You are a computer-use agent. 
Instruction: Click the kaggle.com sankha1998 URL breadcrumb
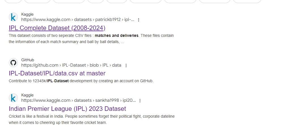(79, 101)
